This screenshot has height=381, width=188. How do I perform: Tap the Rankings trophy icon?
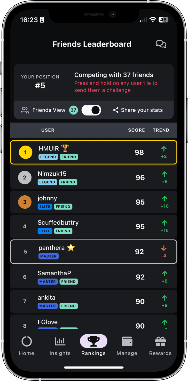coord(93,341)
